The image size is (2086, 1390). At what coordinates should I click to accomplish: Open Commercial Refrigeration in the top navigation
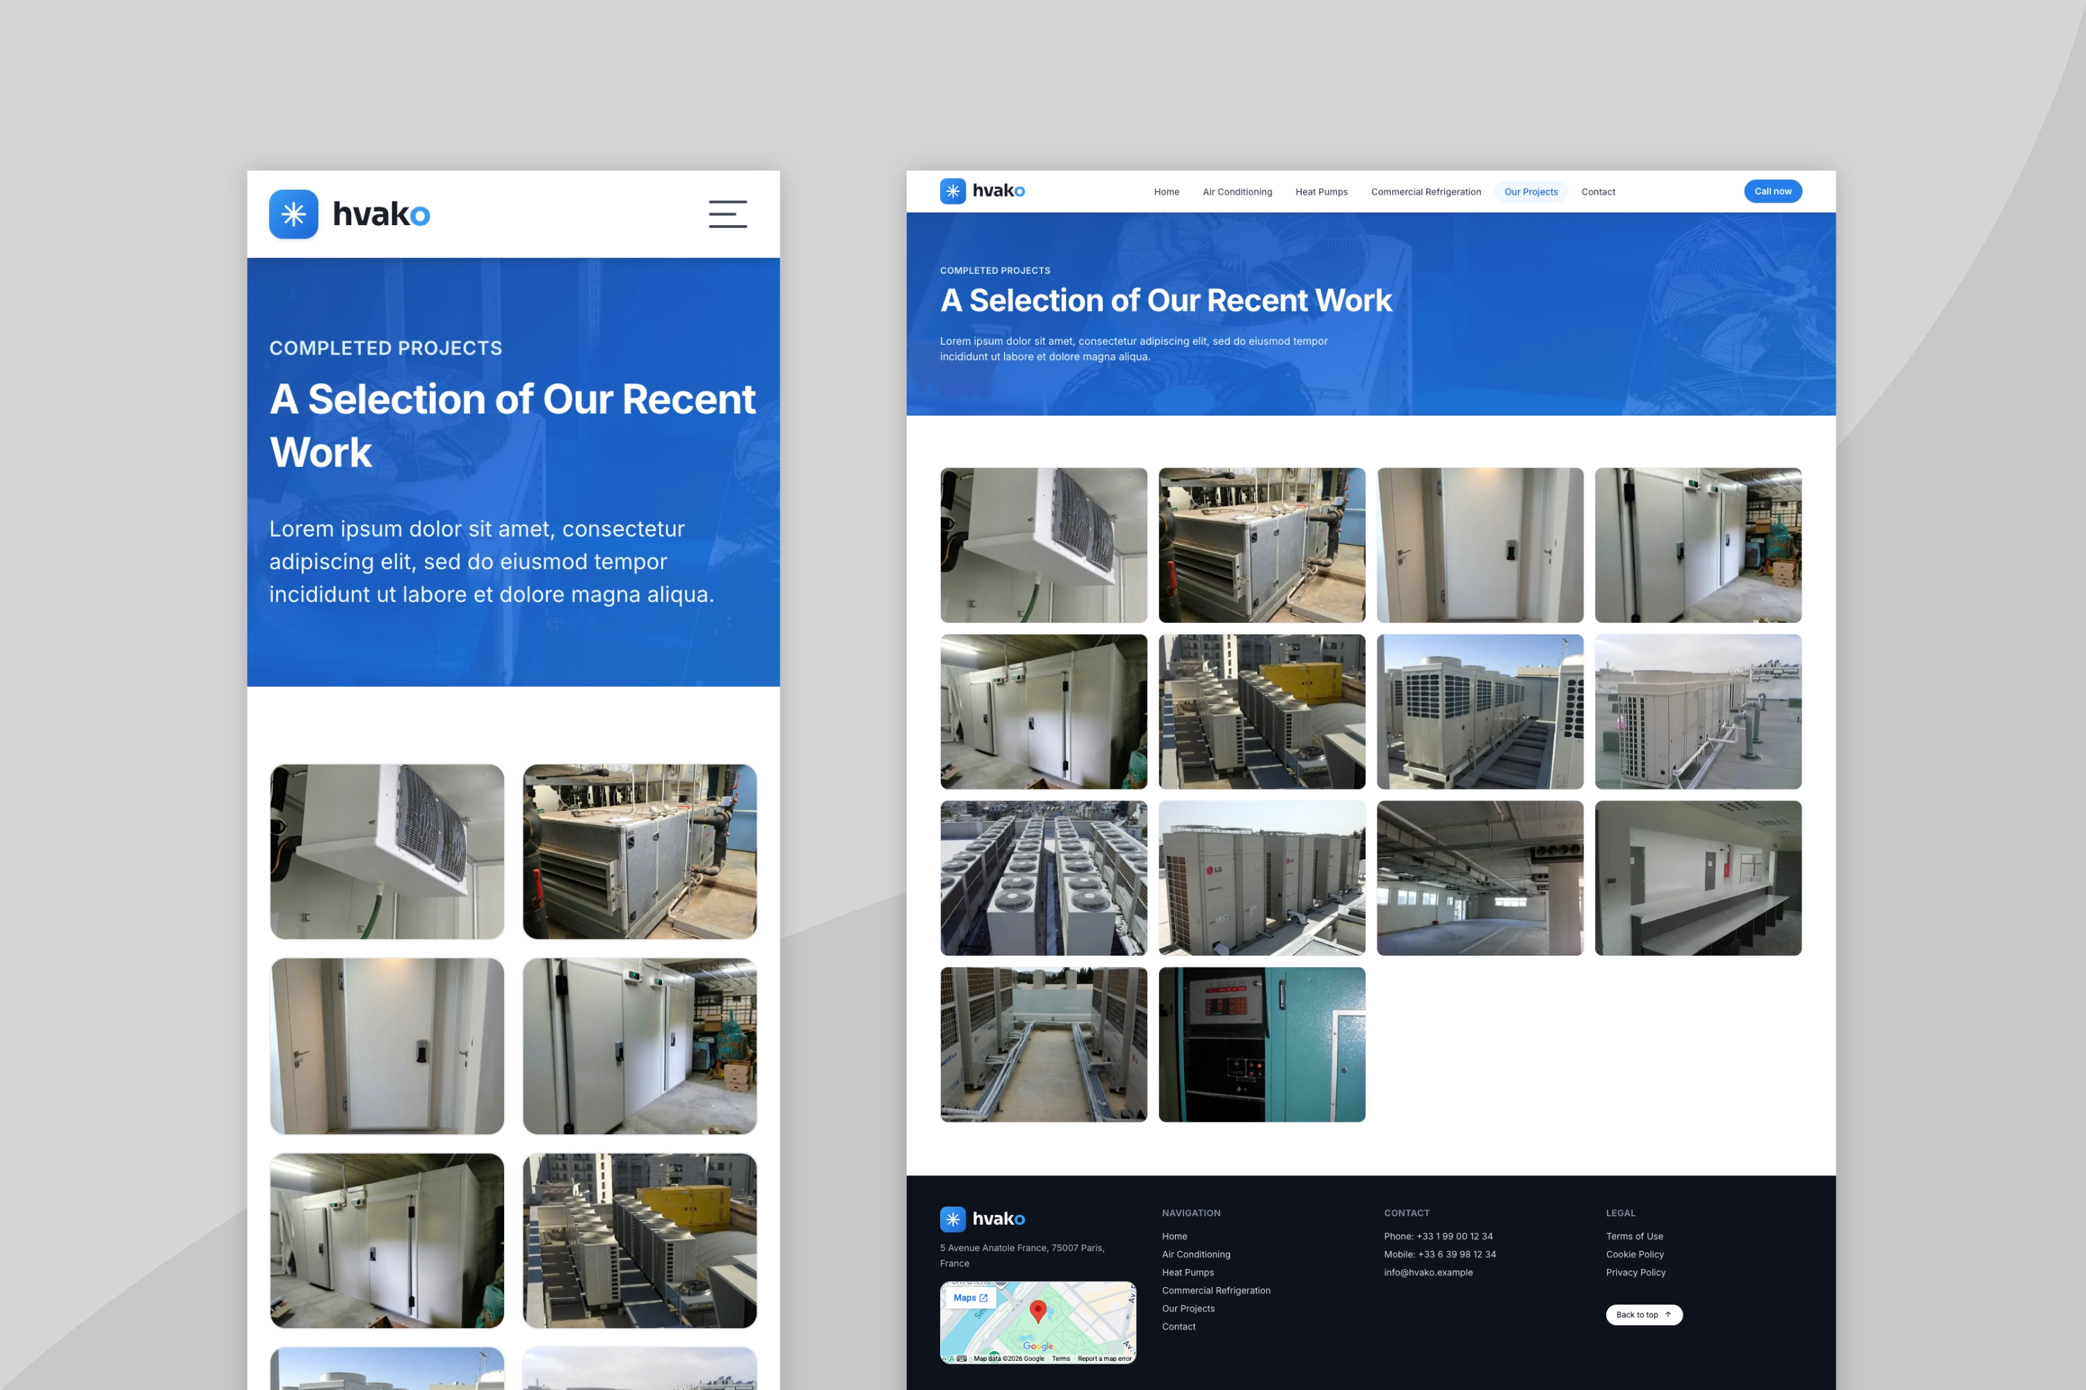[1425, 192]
